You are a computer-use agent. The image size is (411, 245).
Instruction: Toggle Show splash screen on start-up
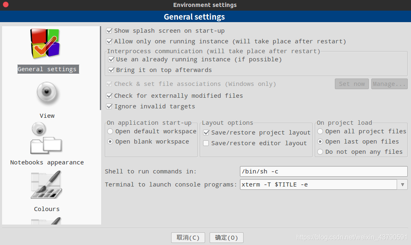coord(109,31)
